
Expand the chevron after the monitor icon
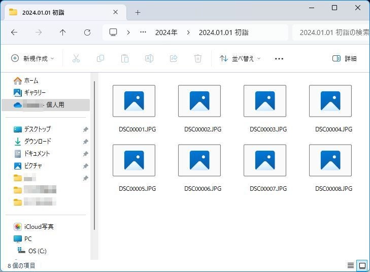[128, 32]
